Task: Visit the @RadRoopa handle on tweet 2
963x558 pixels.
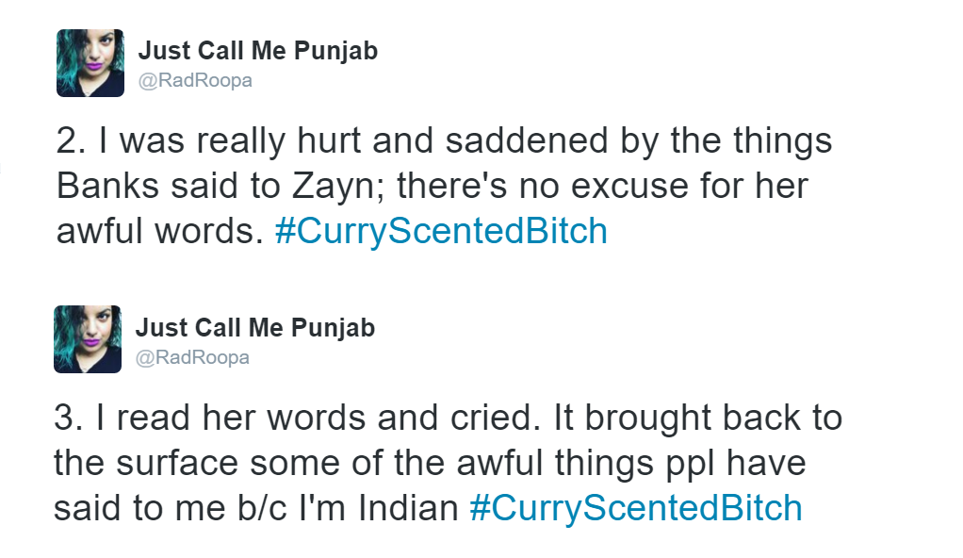Action: coord(195,80)
